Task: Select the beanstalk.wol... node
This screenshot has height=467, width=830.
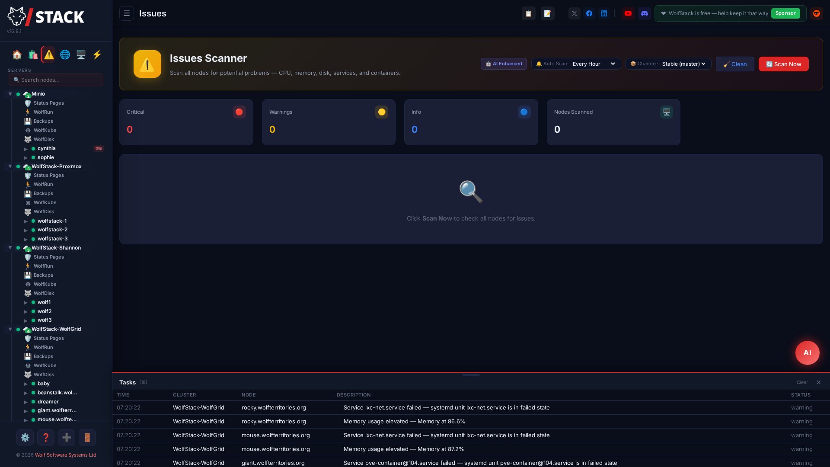Action: coord(57,393)
